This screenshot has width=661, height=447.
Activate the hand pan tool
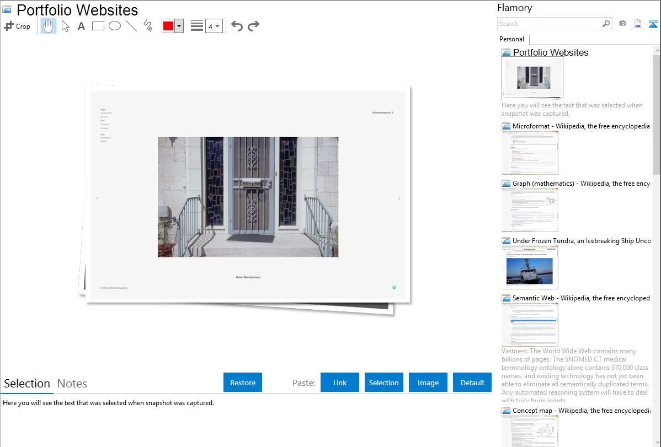[49, 26]
